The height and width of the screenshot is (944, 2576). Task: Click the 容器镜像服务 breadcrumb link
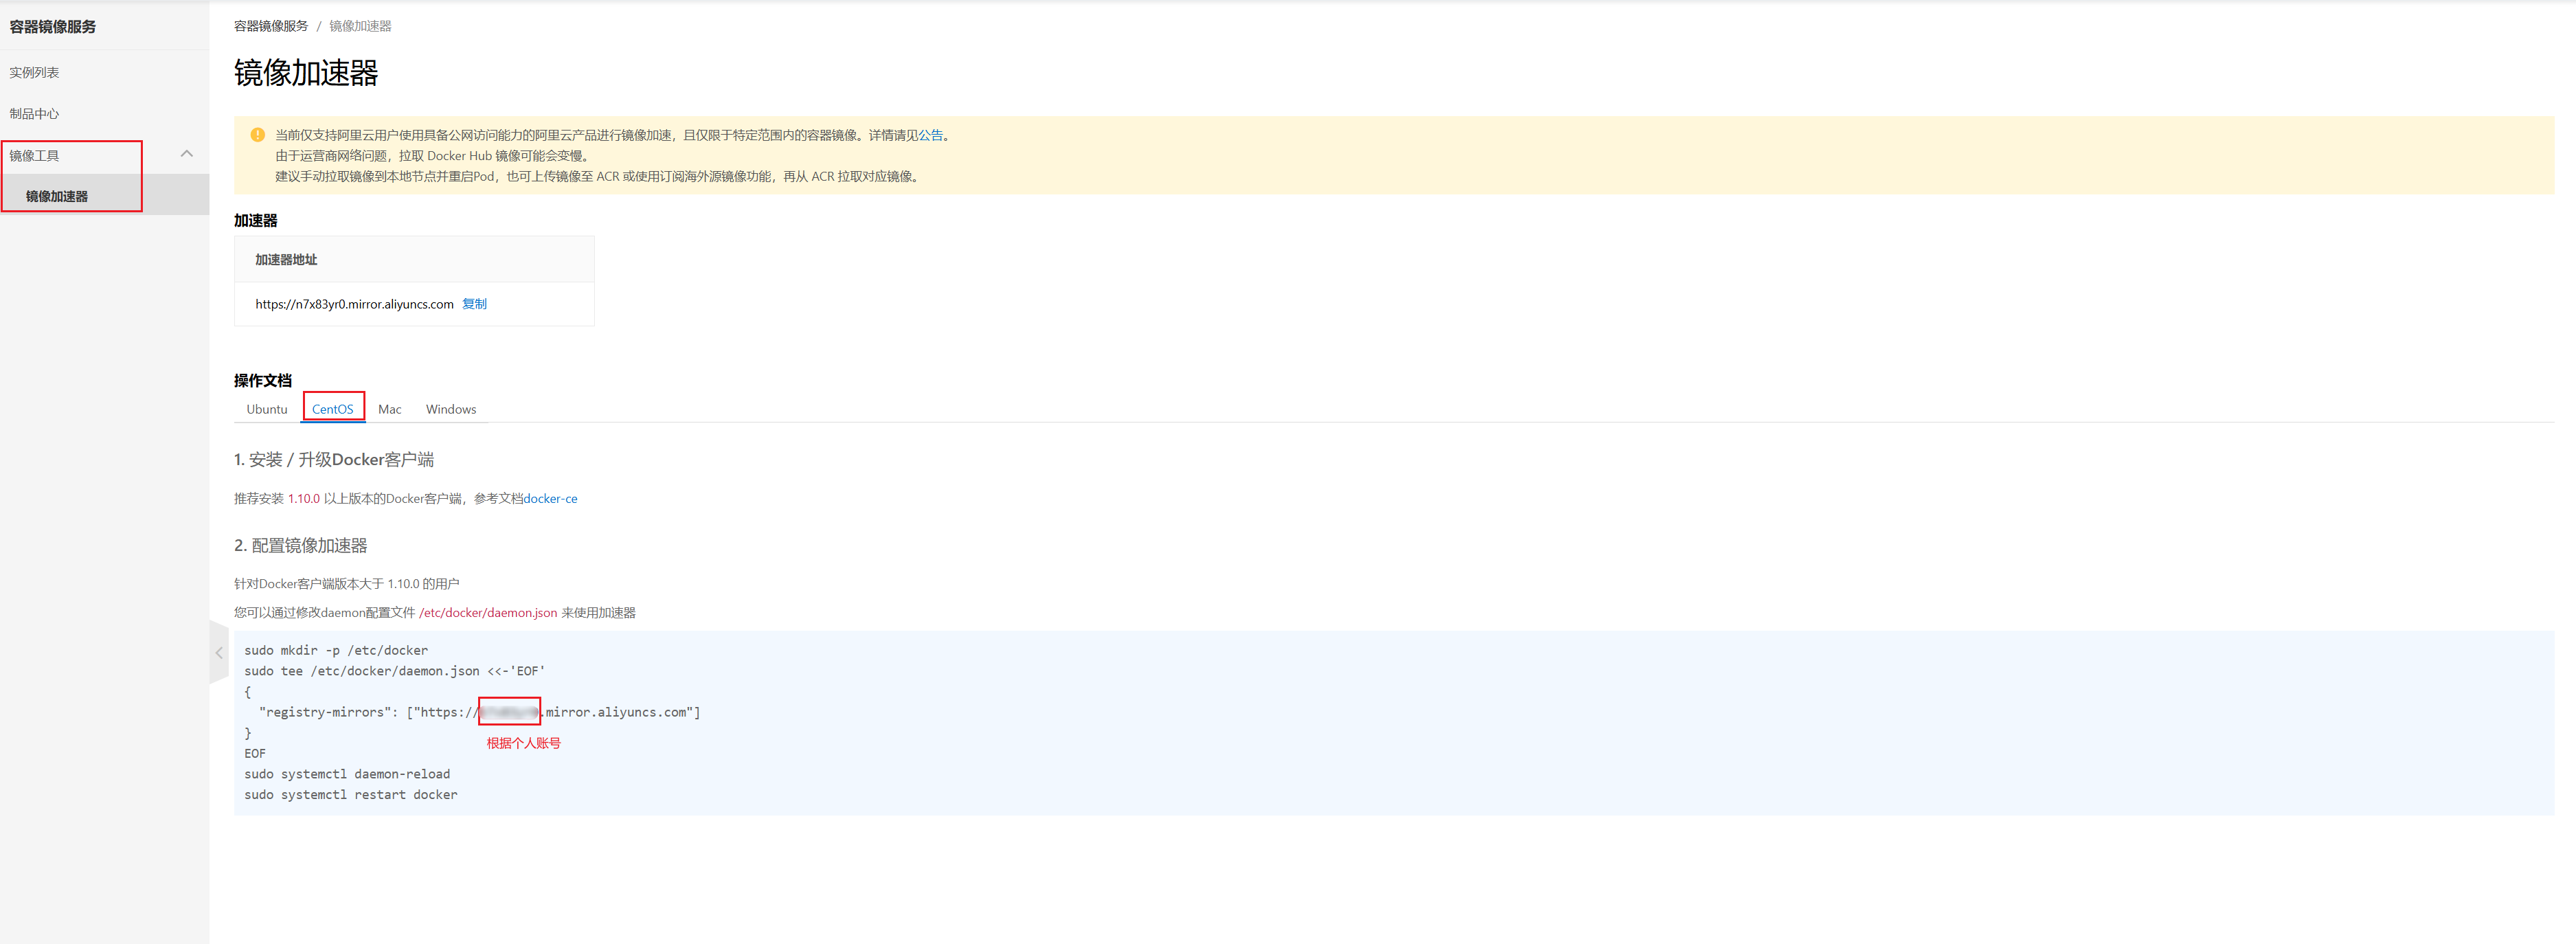pos(271,26)
